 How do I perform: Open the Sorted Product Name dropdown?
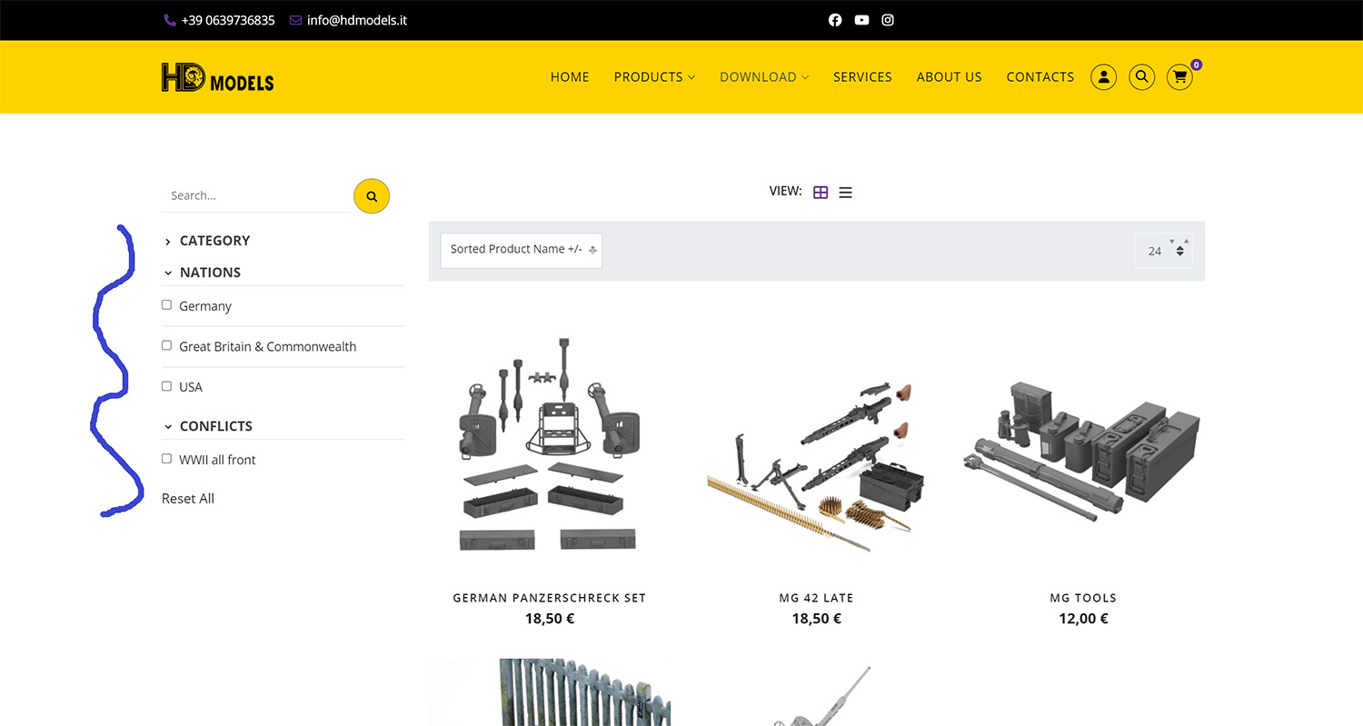point(521,250)
